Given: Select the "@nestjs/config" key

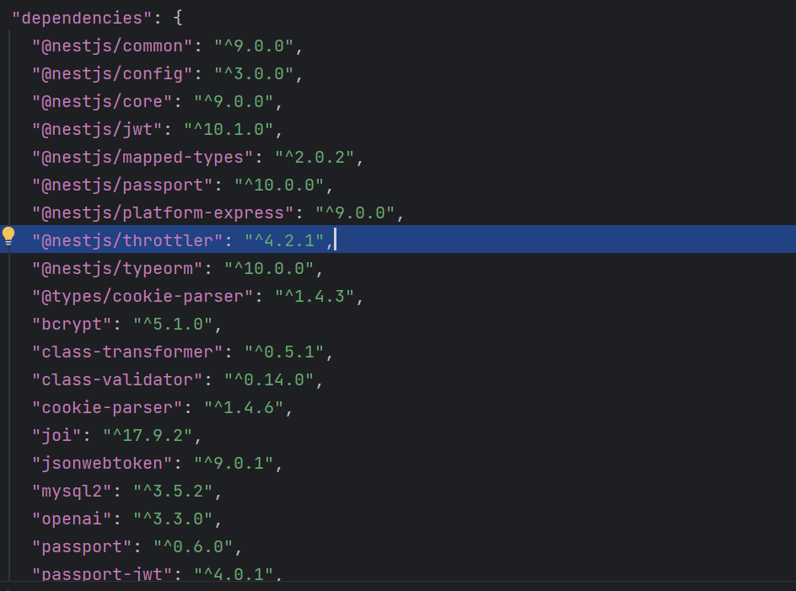Looking at the screenshot, I should [112, 74].
